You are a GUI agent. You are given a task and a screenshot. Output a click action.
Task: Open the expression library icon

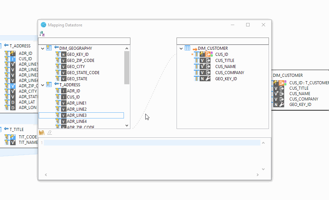click(x=42, y=132)
